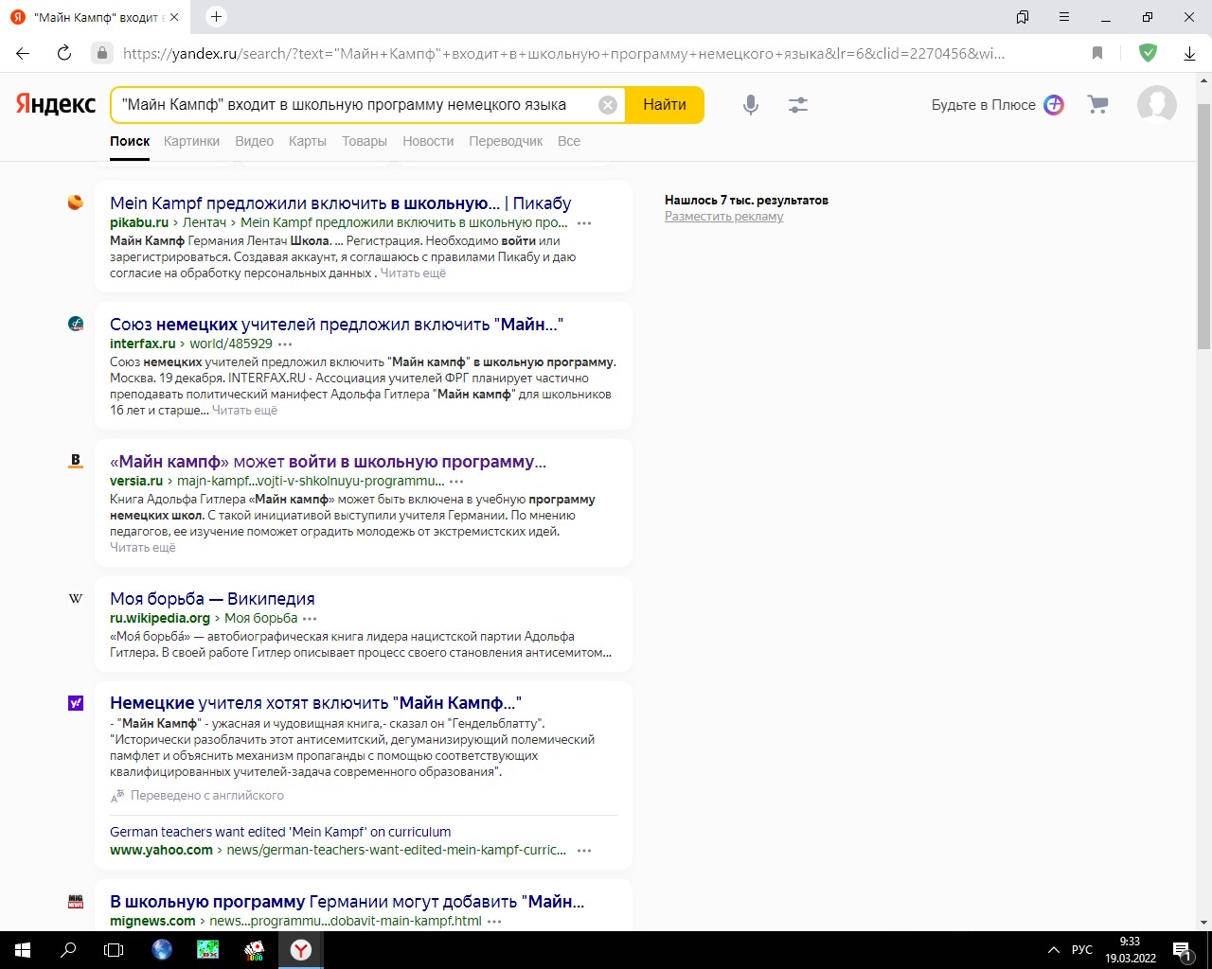Open three-dot menu for ru.wikipedia.org result
Screen dimensions: 1212x969
[x=310, y=619]
